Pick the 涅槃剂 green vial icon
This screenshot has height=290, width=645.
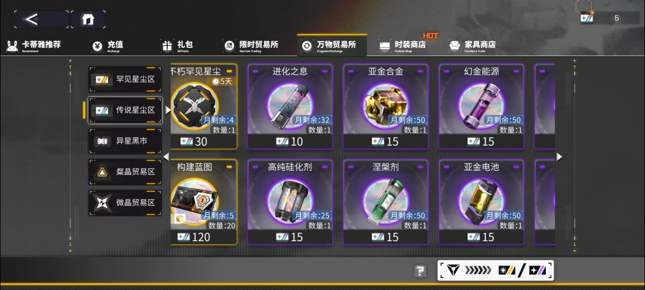pos(386,201)
